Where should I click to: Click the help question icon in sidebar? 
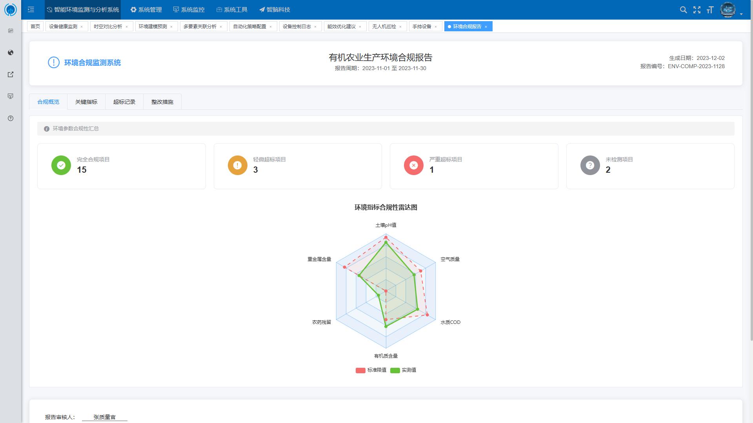click(11, 118)
